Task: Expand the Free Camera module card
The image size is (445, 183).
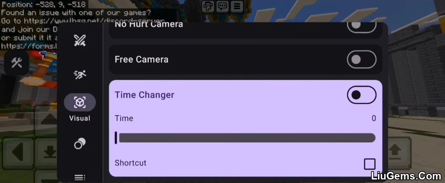Action: 245,59
